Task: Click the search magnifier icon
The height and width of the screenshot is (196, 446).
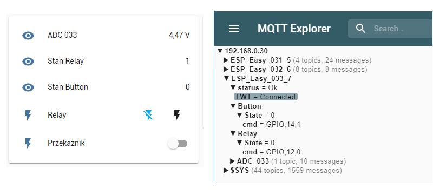Action: 360,29
